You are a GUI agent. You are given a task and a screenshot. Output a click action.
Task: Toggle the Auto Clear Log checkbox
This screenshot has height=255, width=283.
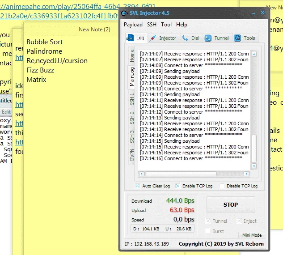pyautogui.click(x=137, y=186)
